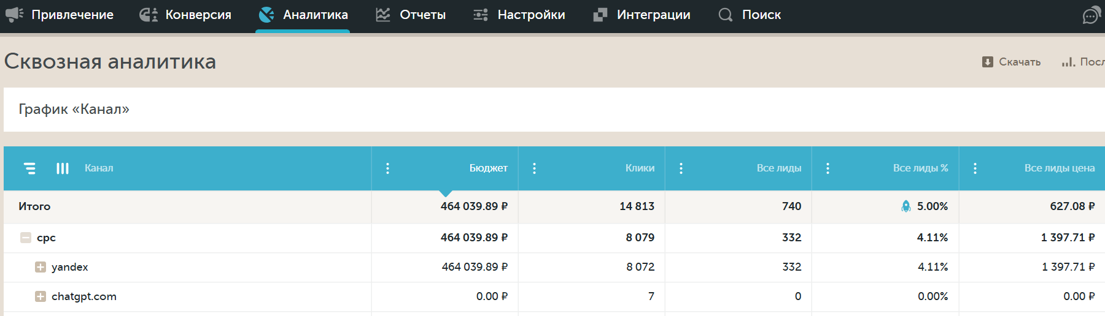Open the Привлечение menu

60,15
